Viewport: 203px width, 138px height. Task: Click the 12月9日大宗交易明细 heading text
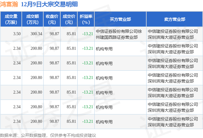pos(48,5)
